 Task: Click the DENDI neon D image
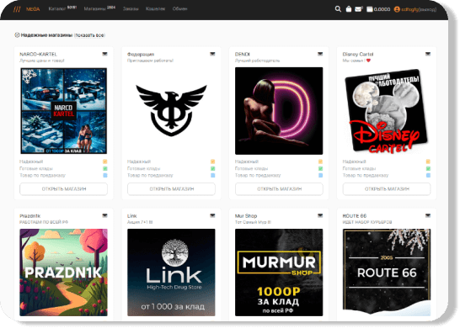tap(279, 111)
